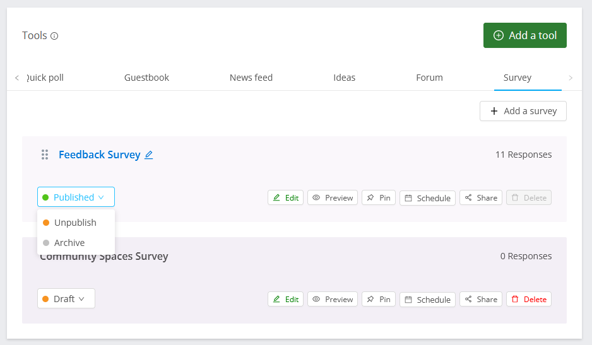Switch to the Ideas tab
The width and height of the screenshot is (592, 345).
(345, 78)
